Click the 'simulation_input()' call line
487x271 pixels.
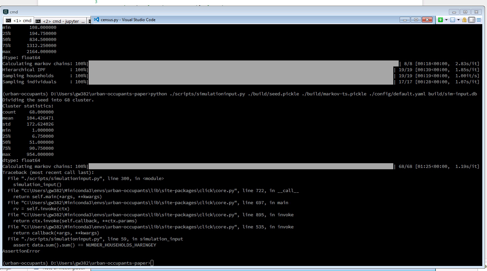tap(37, 185)
